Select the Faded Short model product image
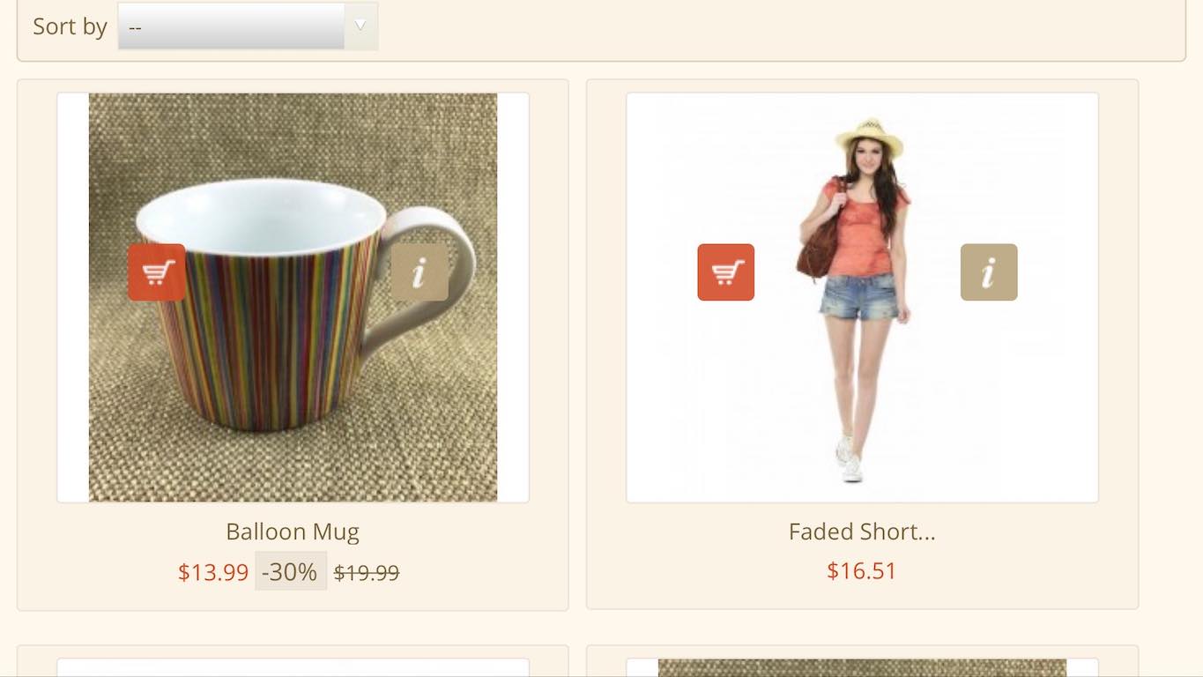1203x677 pixels. (x=862, y=298)
